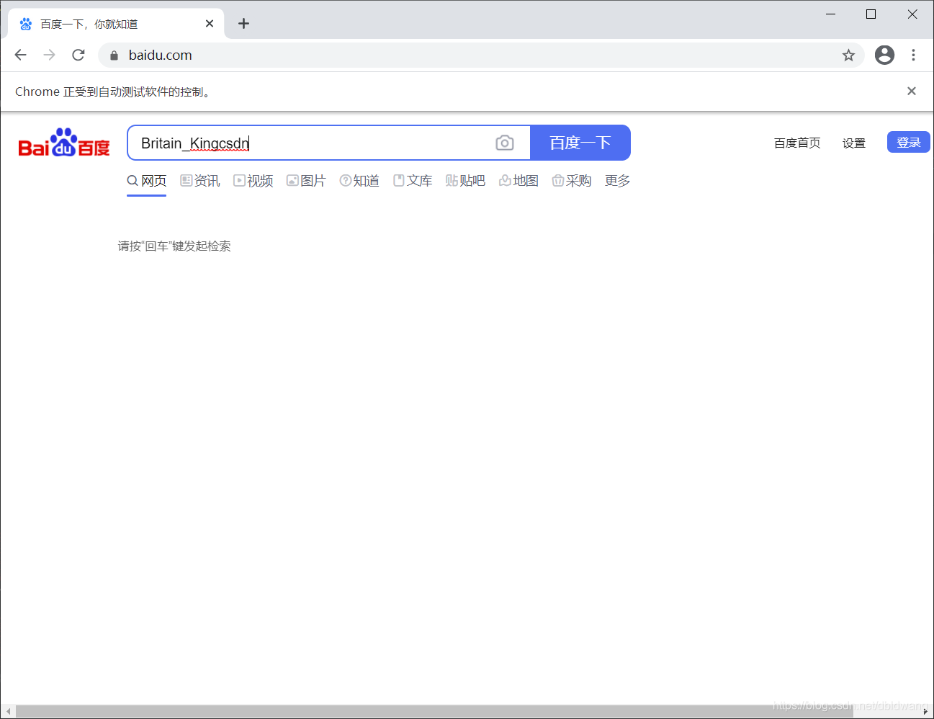The width and height of the screenshot is (934, 719).
Task: Switch to the 视频 tab
Action: pos(253,181)
